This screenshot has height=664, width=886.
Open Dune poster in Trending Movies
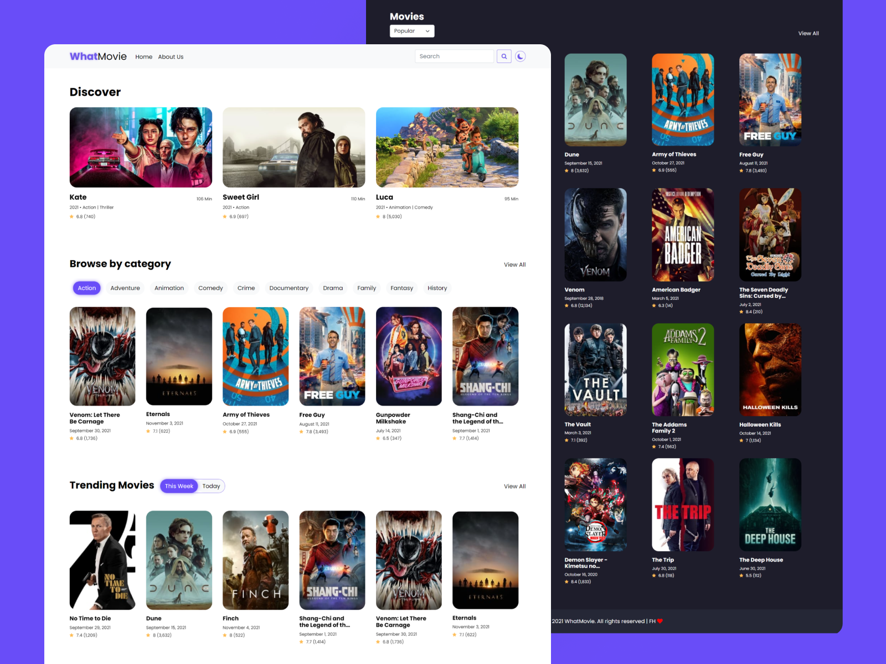tap(179, 560)
